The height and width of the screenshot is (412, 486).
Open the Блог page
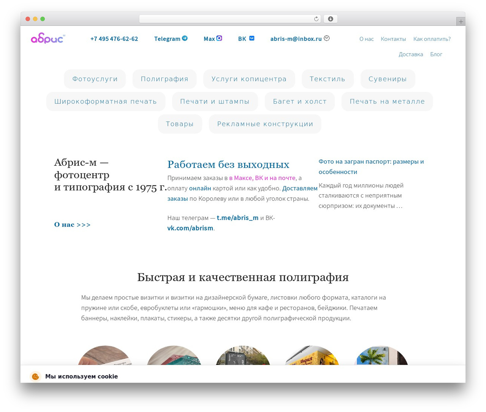[x=436, y=54]
